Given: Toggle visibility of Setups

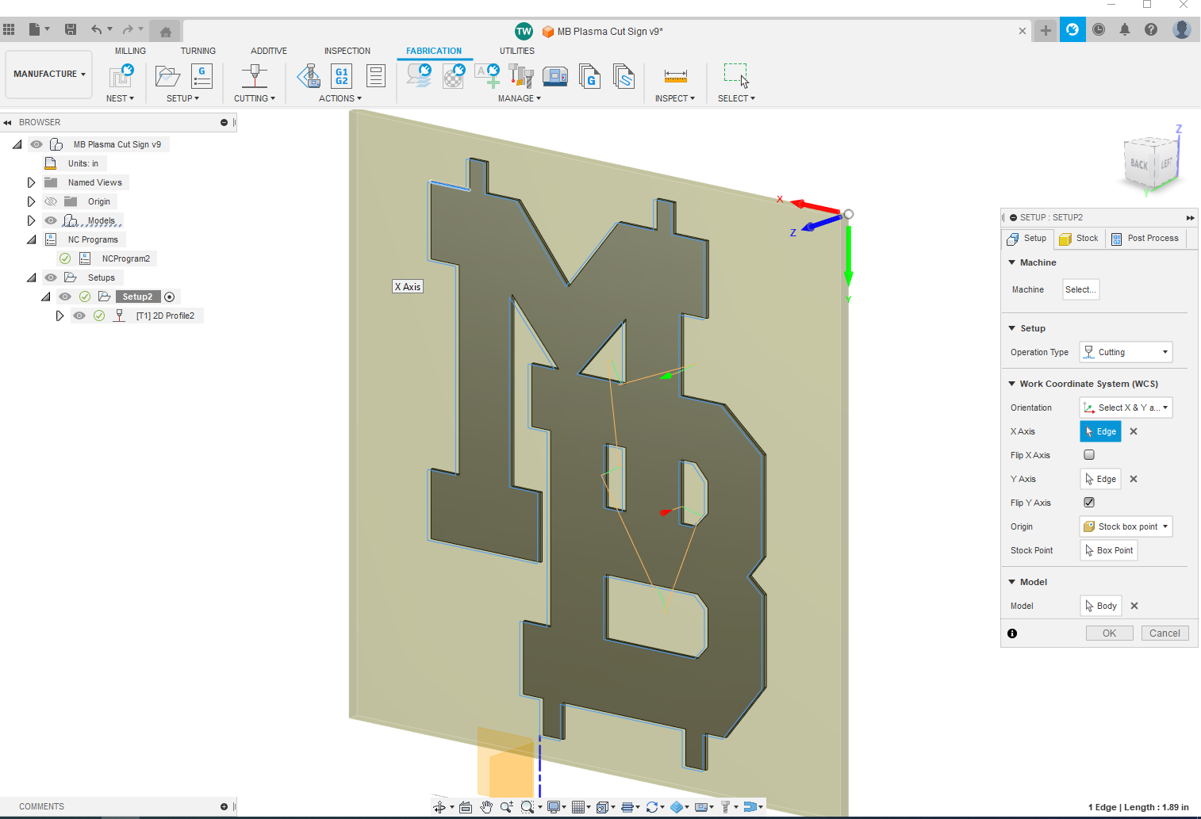Looking at the screenshot, I should (51, 277).
